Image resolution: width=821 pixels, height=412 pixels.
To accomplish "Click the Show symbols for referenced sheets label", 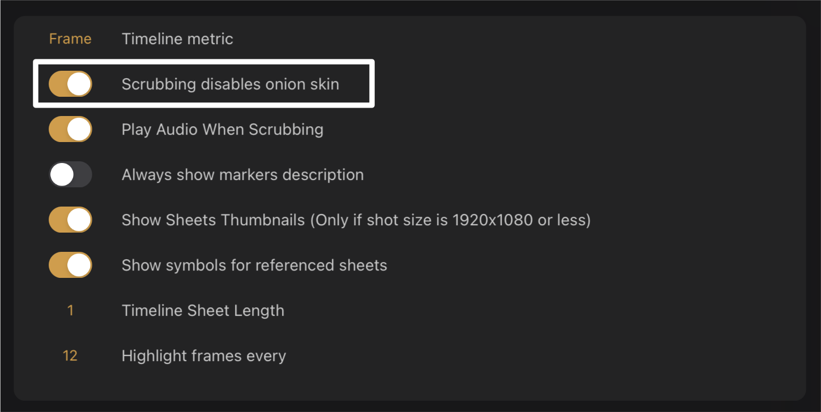I will (254, 265).
